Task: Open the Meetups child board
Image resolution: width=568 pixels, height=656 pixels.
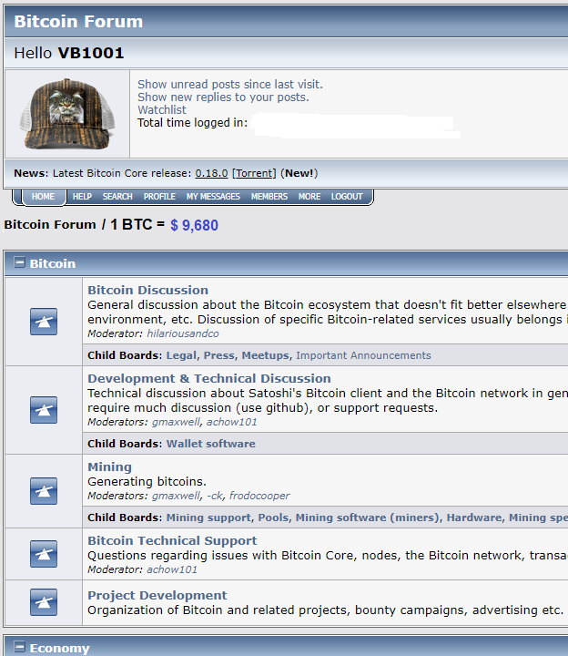Action: tap(266, 355)
